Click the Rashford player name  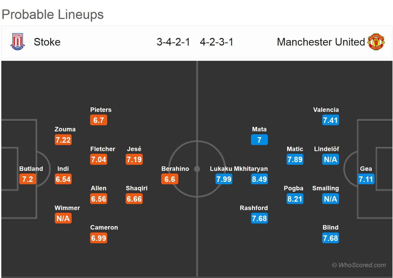point(254,208)
